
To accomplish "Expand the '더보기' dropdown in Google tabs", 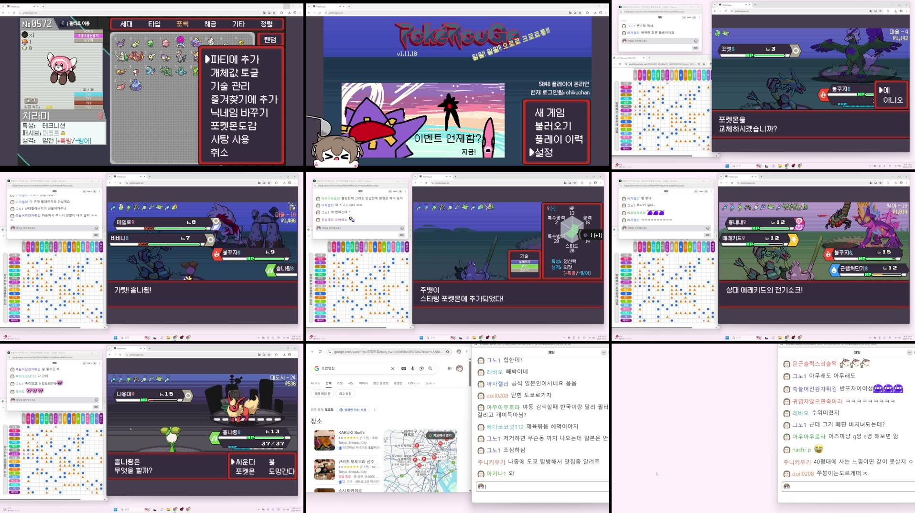I will pos(414,383).
